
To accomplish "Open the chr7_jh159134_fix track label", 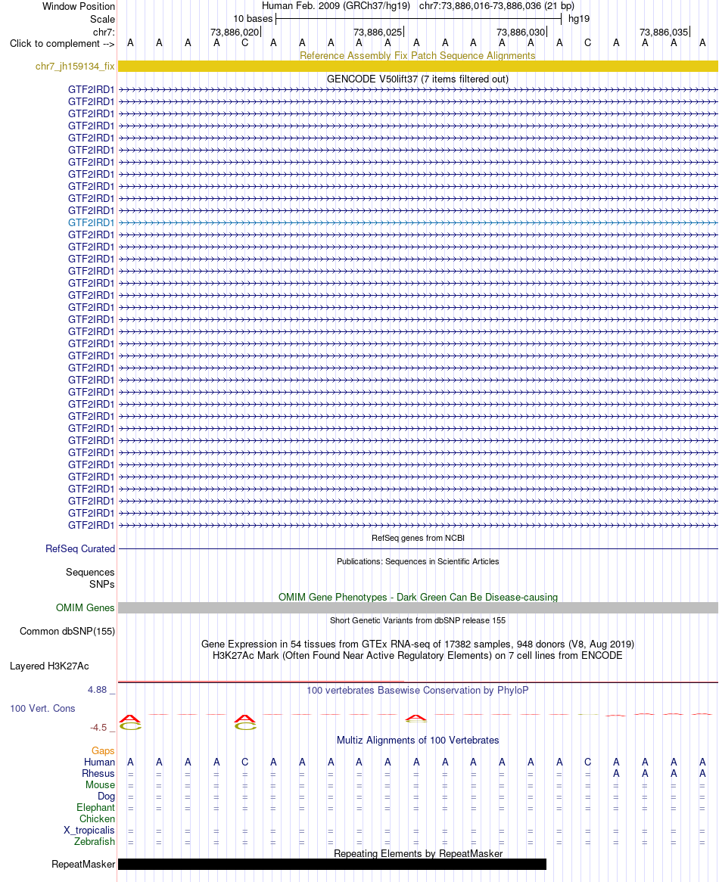I will (x=75, y=67).
